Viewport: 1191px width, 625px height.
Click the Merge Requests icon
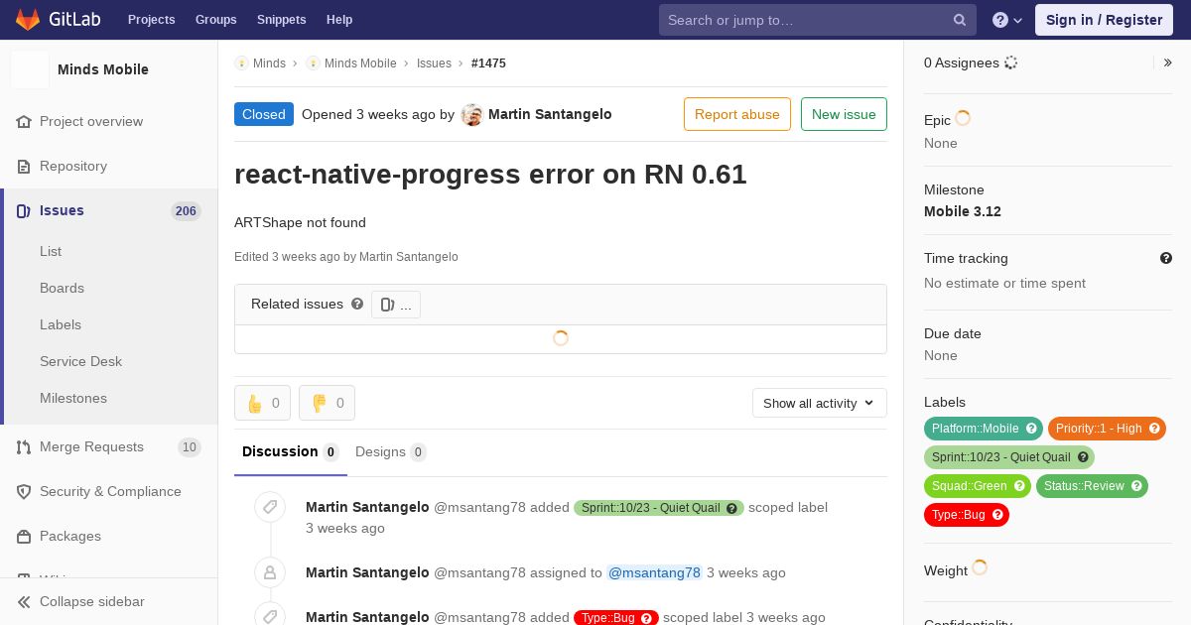[x=24, y=446]
